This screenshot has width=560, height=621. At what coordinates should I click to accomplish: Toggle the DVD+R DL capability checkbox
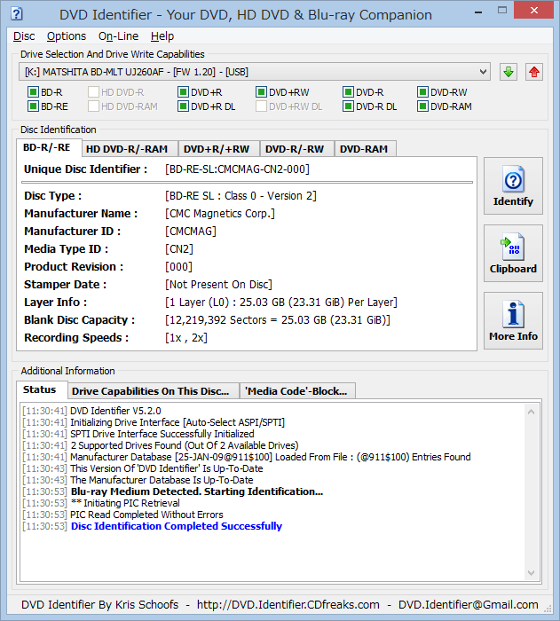pos(183,106)
